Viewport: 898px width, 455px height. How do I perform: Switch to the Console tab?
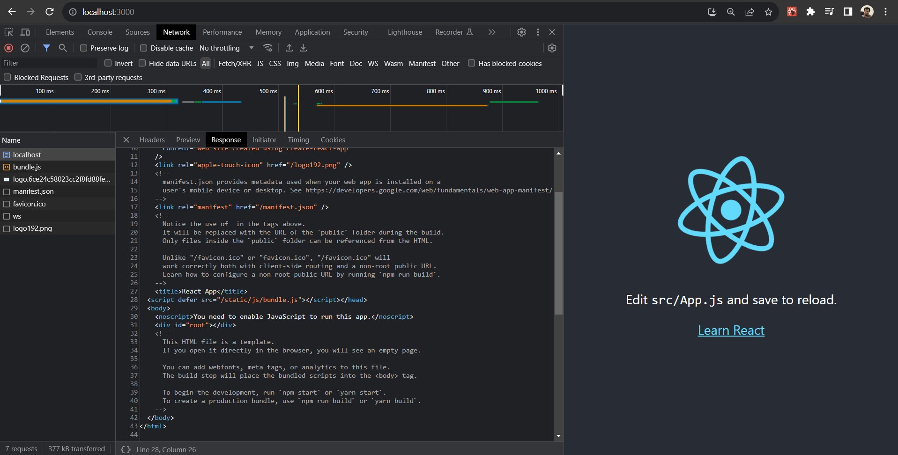(100, 32)
